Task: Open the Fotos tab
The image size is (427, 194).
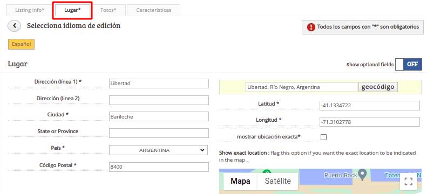Action: tap(108, 10)
